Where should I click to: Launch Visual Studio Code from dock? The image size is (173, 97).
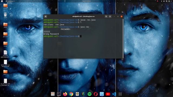tap(114, 94)
